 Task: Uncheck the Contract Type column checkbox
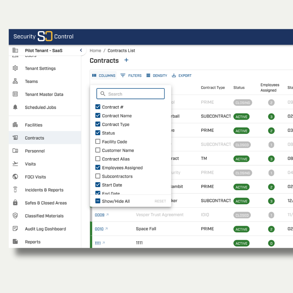98,124
